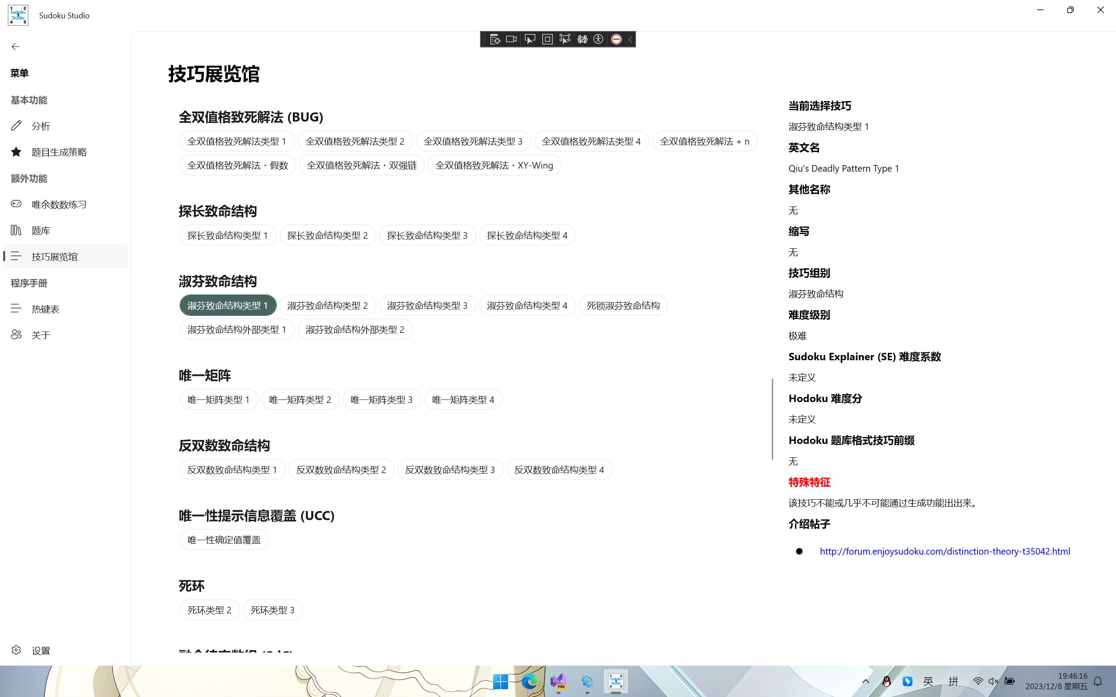Choose 唯一矩阵类型 2

(x=300, y=399)
